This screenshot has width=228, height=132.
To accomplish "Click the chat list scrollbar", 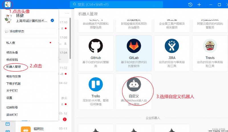I will pyautogui.click(x=70, y=38).
